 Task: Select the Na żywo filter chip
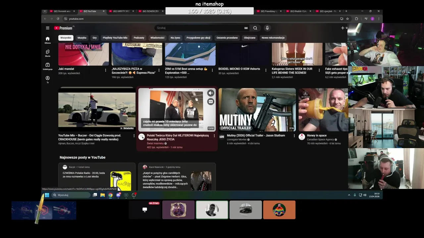click(x=175, y=38)
